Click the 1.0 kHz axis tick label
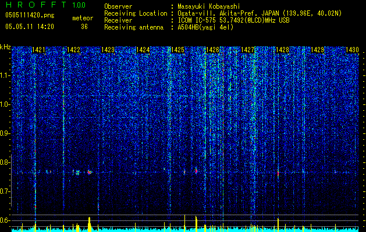366x232 pixels. click(x=5, y=104)
